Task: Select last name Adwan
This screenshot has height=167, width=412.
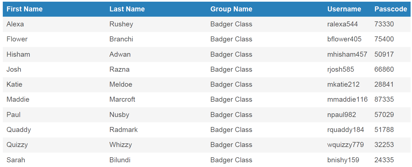Action: (x=120, y=54)
